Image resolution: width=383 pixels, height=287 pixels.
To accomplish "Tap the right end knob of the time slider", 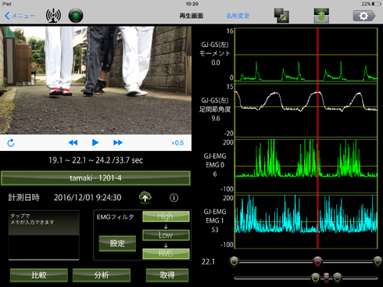I will tap(378, 261).
